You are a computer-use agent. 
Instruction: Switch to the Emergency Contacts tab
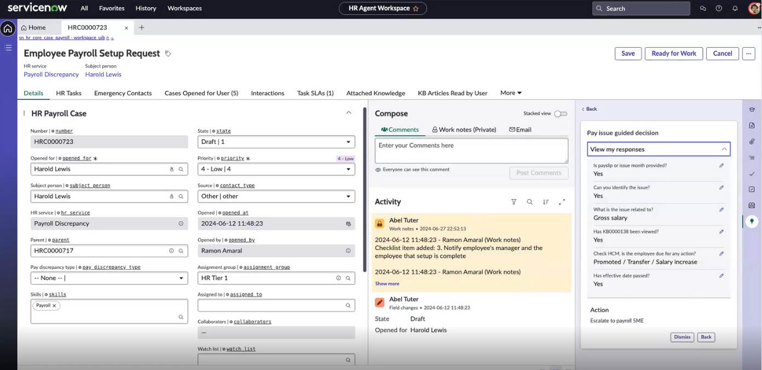pyautogui.click(x=123, y=93)
